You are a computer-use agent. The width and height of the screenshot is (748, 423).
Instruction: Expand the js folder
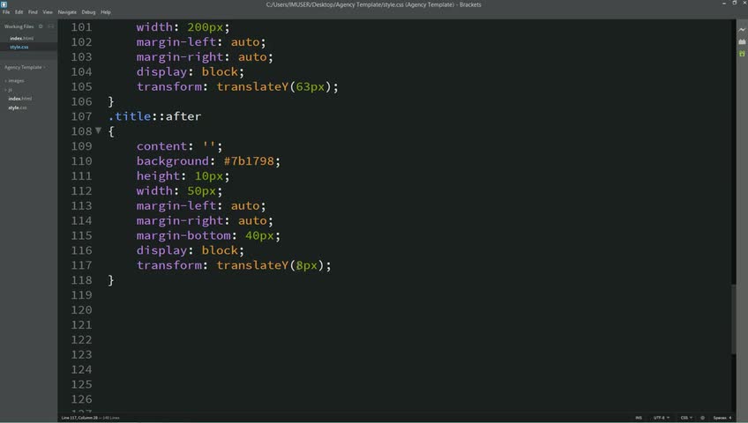click(x=9, y=90)
